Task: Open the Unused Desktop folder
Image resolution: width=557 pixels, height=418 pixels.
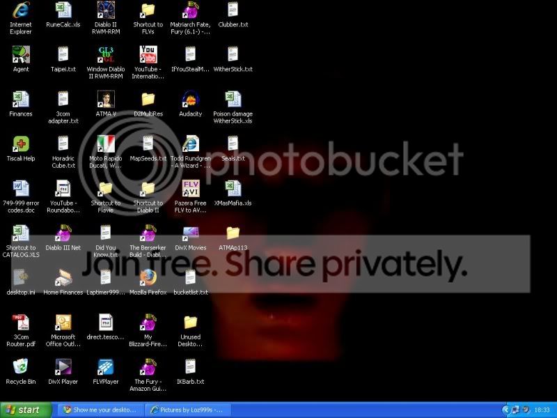Action: [190, 323]
